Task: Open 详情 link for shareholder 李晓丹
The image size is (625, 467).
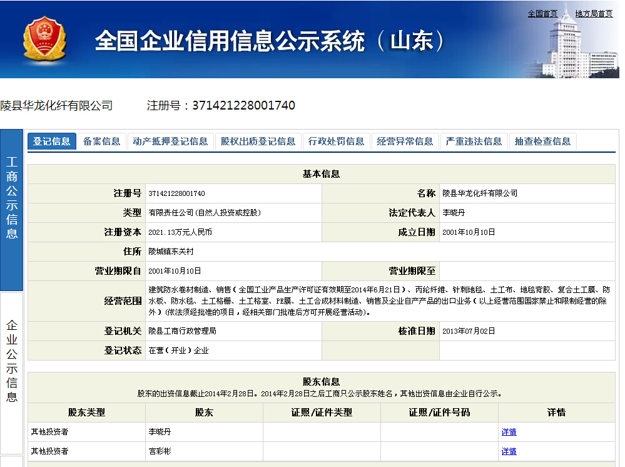Action: (x=509, y=432)
